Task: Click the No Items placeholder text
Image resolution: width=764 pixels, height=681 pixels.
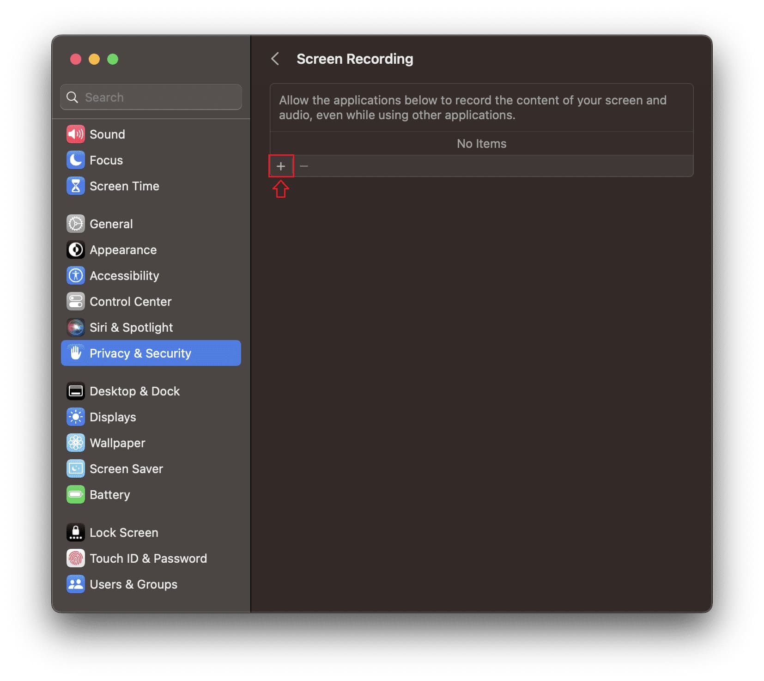Action: (x=481, y=144)
